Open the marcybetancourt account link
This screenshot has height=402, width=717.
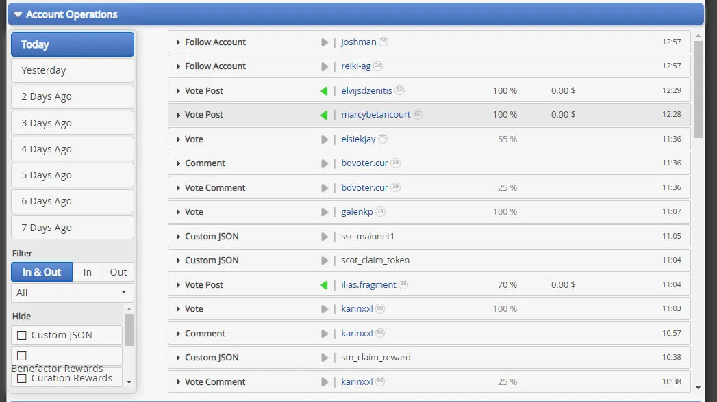click(x=375, y=115)
